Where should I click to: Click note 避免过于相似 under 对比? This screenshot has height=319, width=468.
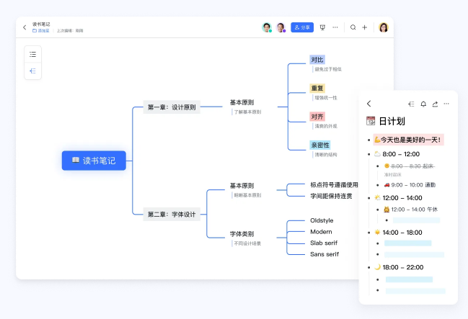[x=328, y=69]
